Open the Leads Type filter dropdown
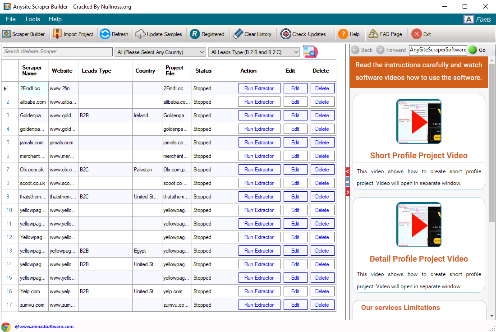This screenshot has width=496, height=332. (254, 52)
